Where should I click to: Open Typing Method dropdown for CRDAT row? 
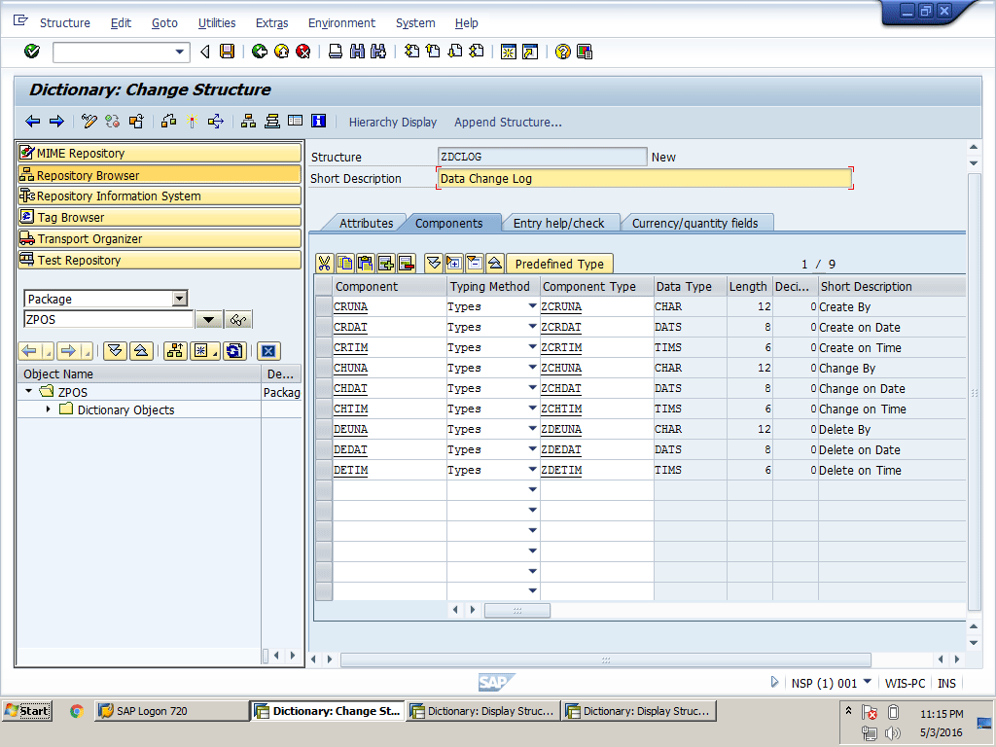click(532, 328)
